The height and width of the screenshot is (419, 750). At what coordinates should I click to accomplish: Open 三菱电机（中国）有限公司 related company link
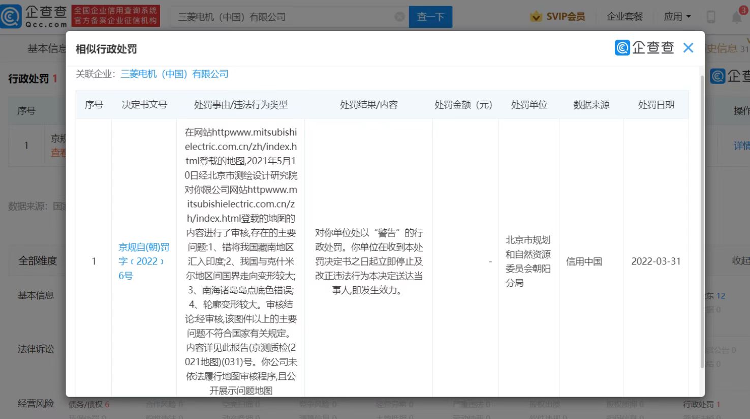coord(174,74)
